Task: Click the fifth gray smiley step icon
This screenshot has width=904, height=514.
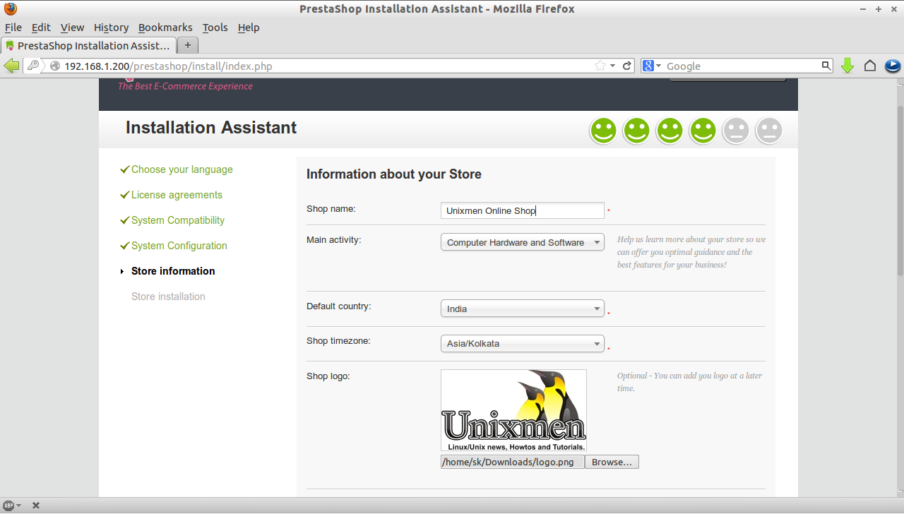Action: click(736, 131)
